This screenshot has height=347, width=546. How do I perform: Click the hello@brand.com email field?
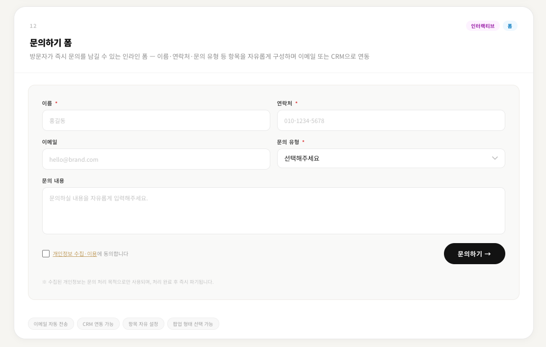click(156, 159)
